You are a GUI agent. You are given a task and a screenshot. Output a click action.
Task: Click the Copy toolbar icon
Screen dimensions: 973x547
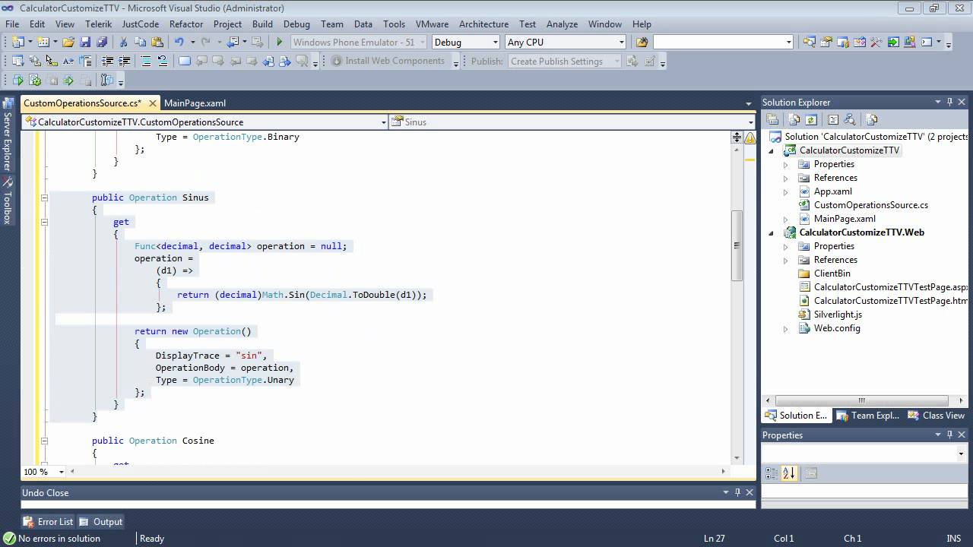(x=140, y=43)
